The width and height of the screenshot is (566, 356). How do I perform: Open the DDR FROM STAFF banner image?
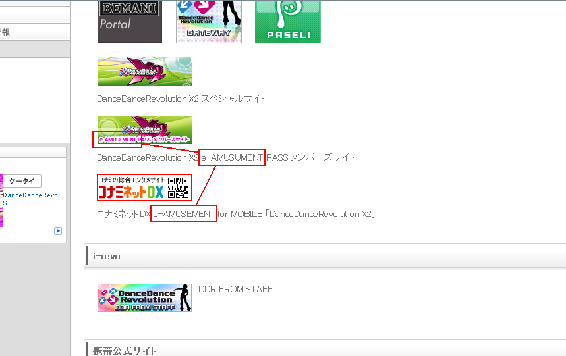pos(144,297)
